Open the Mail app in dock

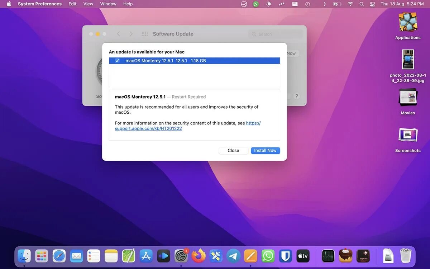point(76,256)
